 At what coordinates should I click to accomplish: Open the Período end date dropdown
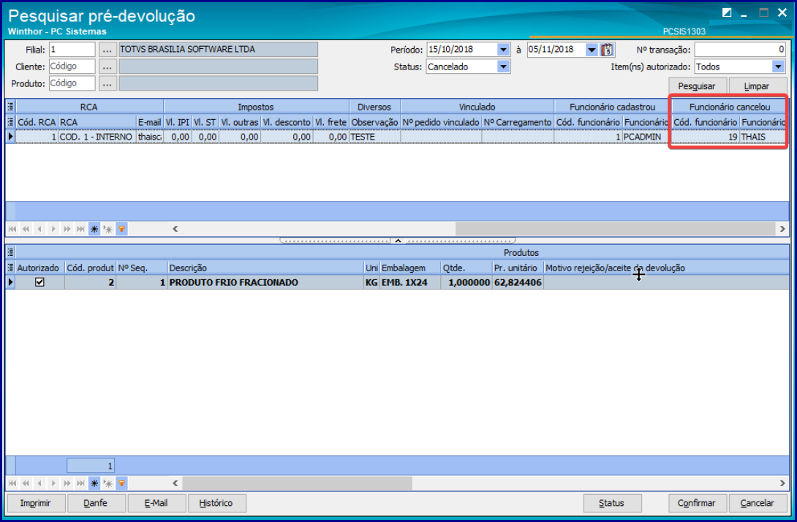click(592, 50)
